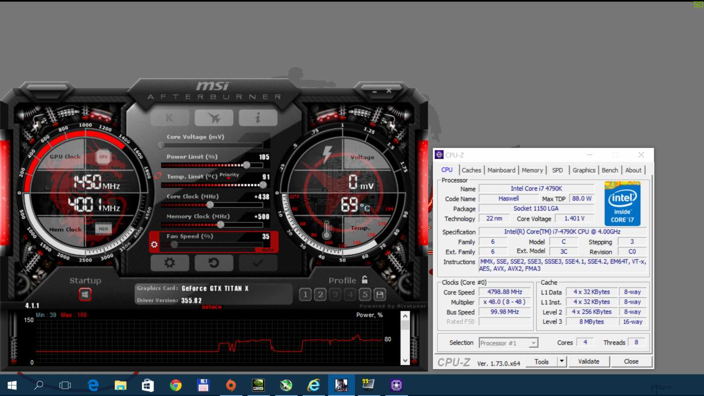The width and height of the screenshot is (704, 396).
Task: Close the Afterburner window
Action: pyautogui.click(x=389, y=91)
